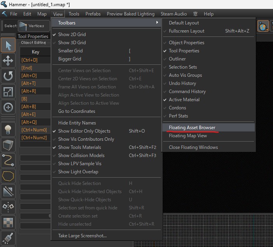Open the icon menu beside Steam Audio
Image resolution: width=273 pixels, height=247 pixels.
click(195, 14)
